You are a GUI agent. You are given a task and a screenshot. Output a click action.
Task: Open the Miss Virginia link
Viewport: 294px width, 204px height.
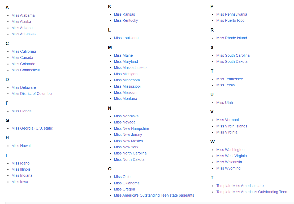pos(227,132)
